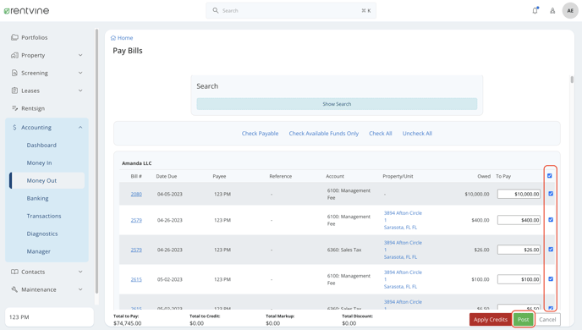The height and width of the screenshot is (330, 582).
Task: Click the Uncheck All link
Action: click(417, 133)
